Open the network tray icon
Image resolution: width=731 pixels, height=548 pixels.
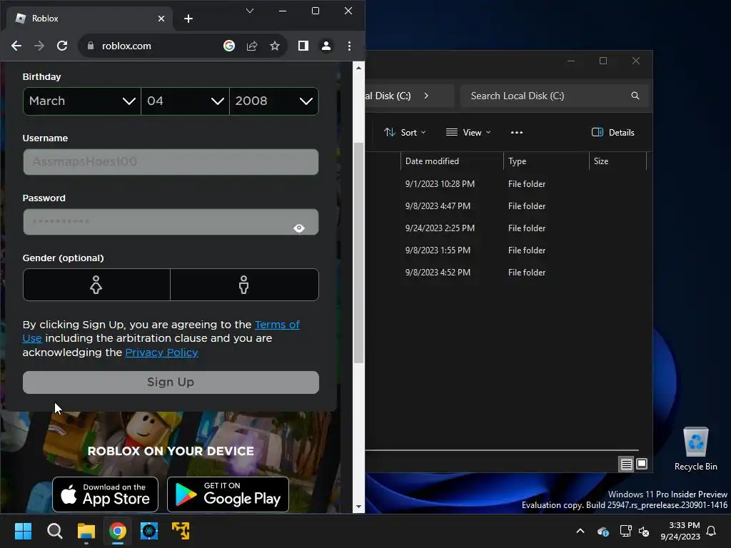(x=625, y=531)
